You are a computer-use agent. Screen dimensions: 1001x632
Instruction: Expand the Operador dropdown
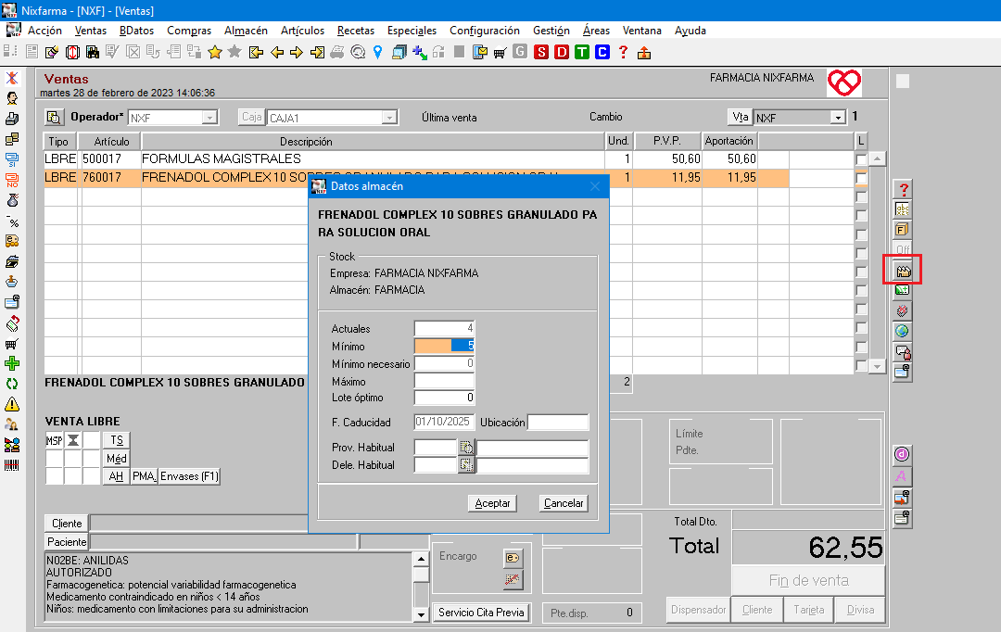pos(209,118)
